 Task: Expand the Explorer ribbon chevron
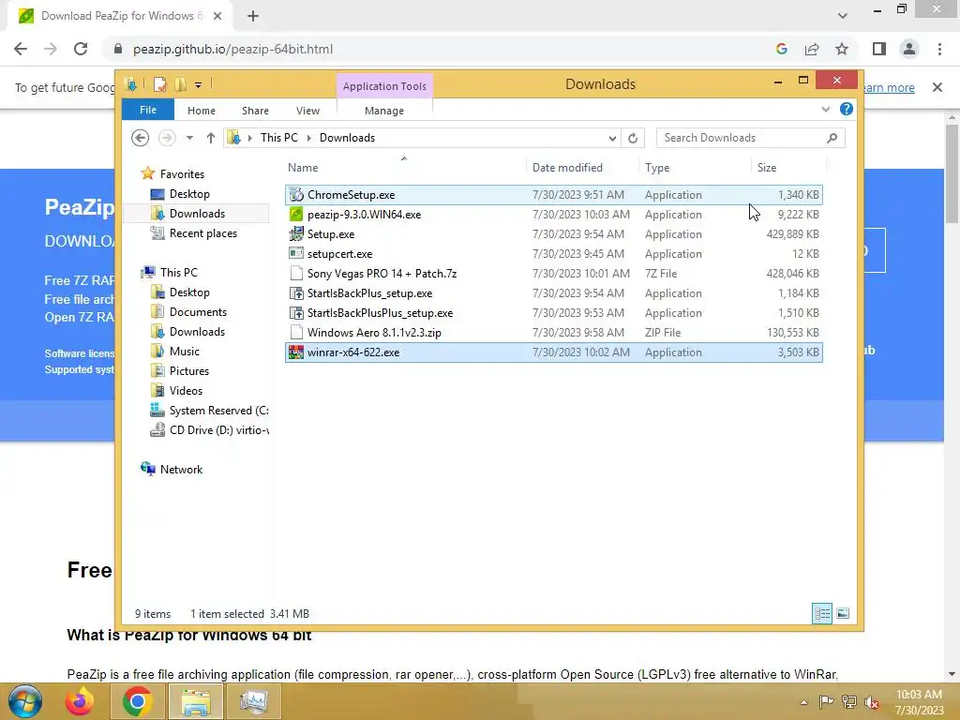click(x=825, y=109)
